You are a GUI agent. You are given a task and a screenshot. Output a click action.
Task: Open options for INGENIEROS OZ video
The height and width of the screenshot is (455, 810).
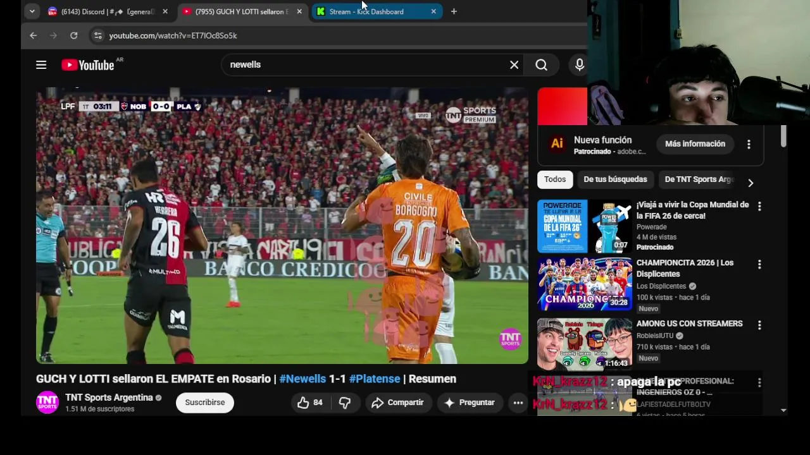[759, 382]
